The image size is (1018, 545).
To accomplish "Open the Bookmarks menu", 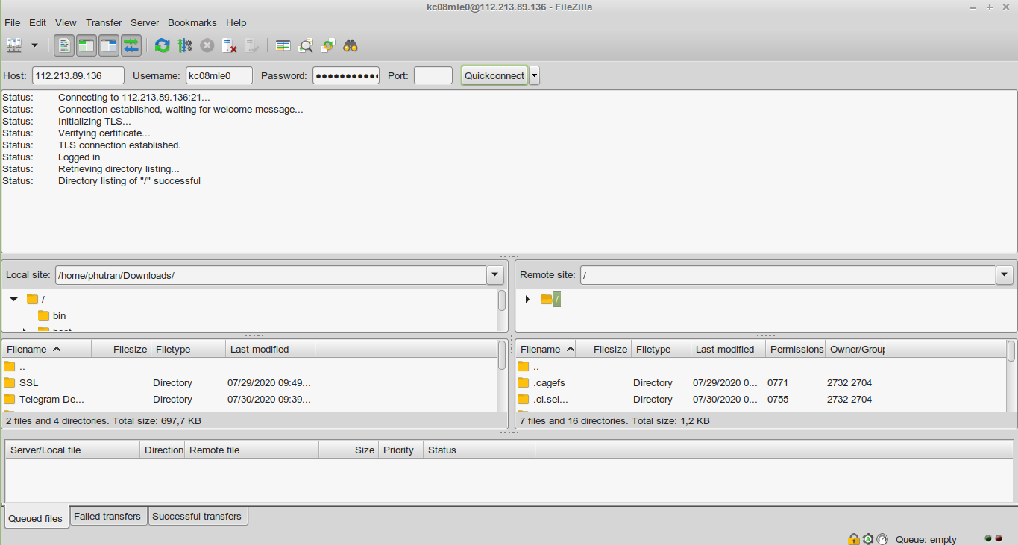I will [x=193, y=23].
